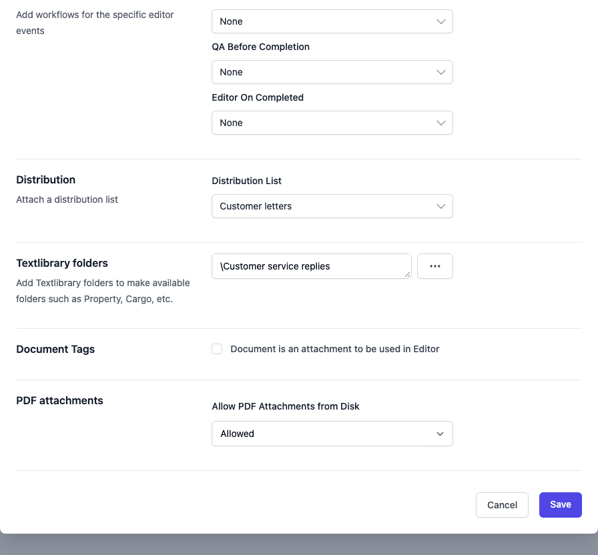Click the Textlibrary folders text field
This screenshot has width=598, height=555.
pos(312,266)
